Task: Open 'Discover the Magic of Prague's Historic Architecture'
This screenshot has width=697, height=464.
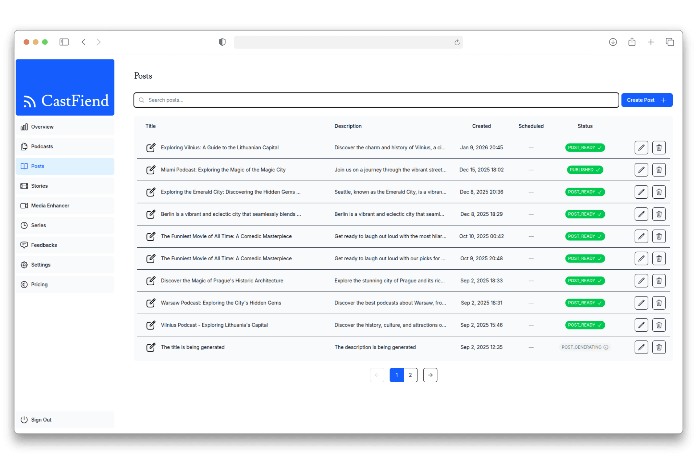Action: click(222, 281)
